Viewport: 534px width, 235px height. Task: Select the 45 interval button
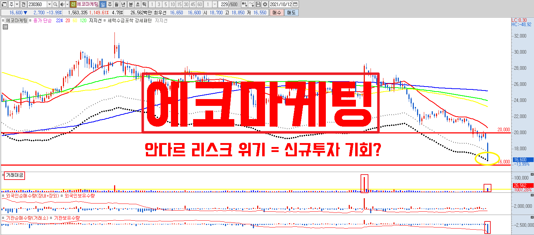[x=193, y=4]
